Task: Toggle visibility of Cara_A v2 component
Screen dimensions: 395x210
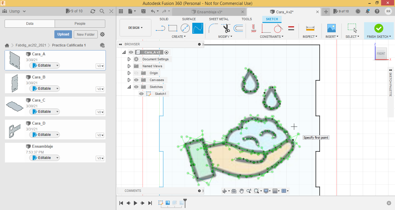Action: pos(131,52)
